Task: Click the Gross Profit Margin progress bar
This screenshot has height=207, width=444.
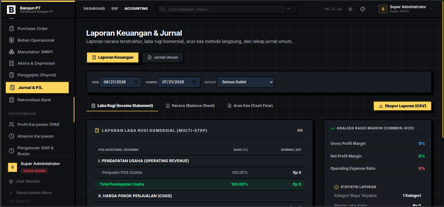Action: coord(378,148)
